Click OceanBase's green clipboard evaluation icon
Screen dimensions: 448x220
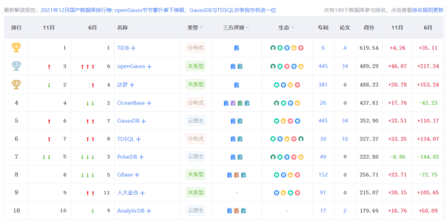[x=240, y=103]
